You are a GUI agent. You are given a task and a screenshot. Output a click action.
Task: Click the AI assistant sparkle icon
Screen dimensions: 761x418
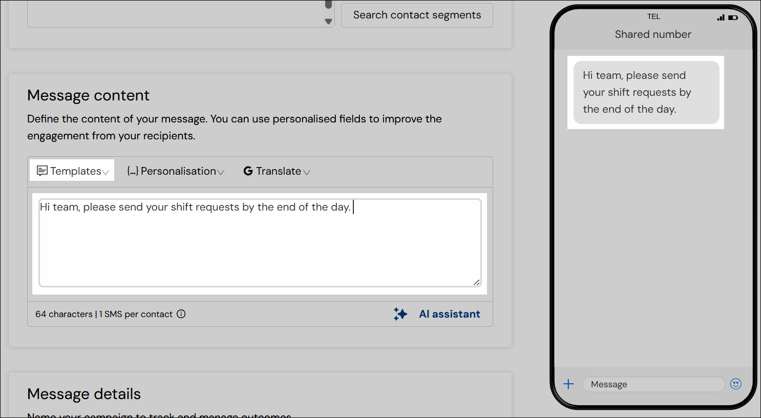(400, 314)
